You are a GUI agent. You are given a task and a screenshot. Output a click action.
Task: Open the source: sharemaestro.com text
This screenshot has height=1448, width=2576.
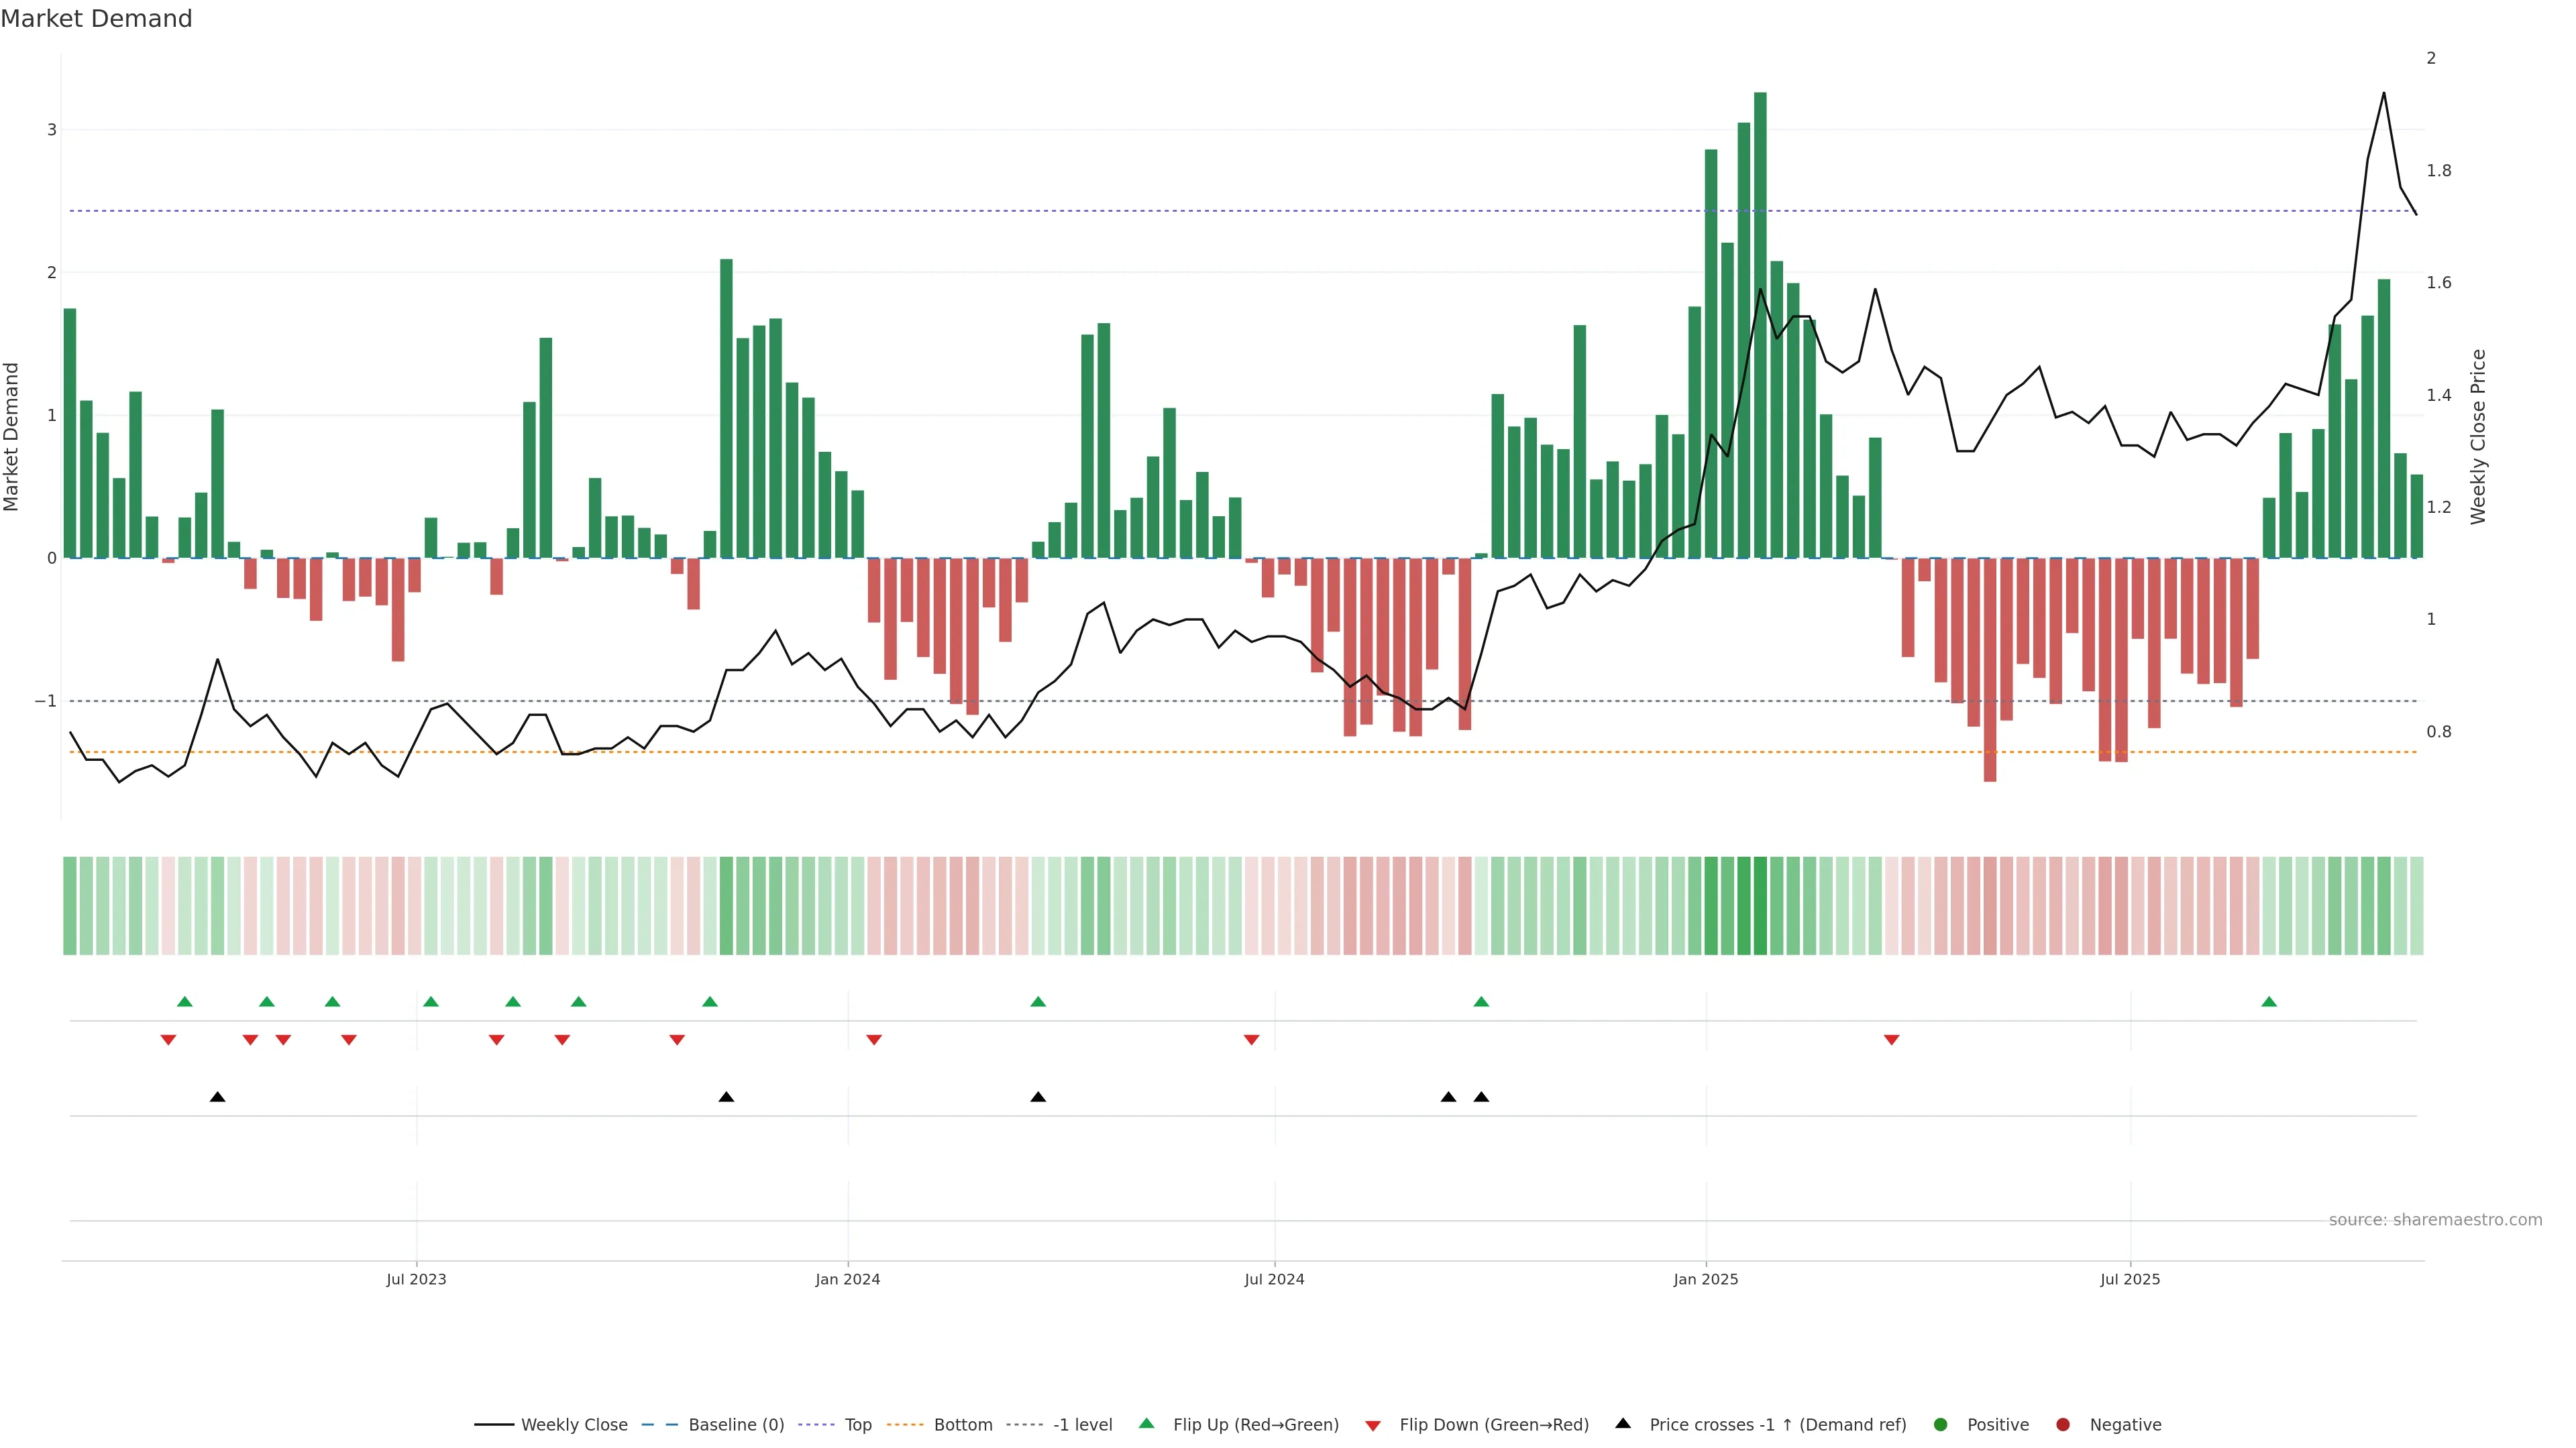[2435, 1220]
